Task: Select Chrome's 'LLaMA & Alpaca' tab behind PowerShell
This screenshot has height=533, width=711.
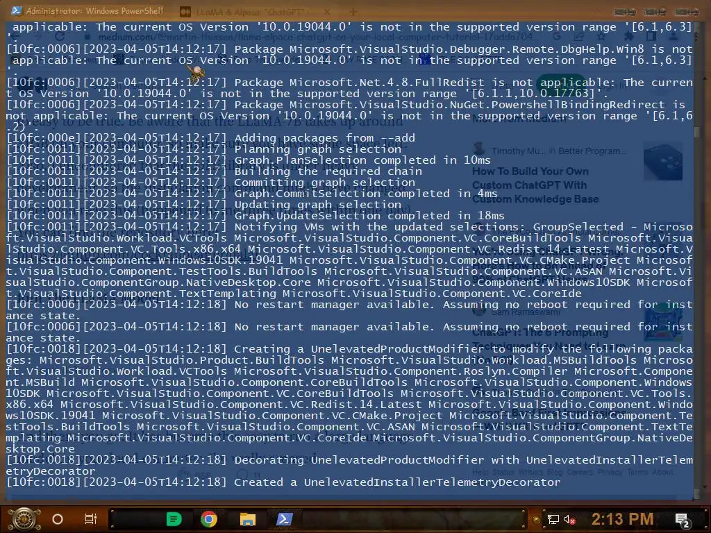Action: (x=254, y=11)
